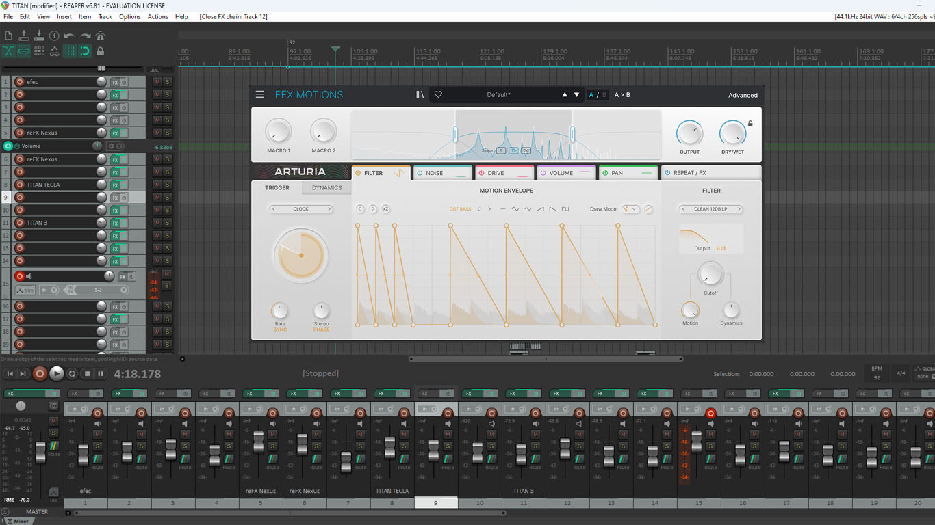Toggle item grouping chain-link icon

pyautogui.click(x=24, y=51)
